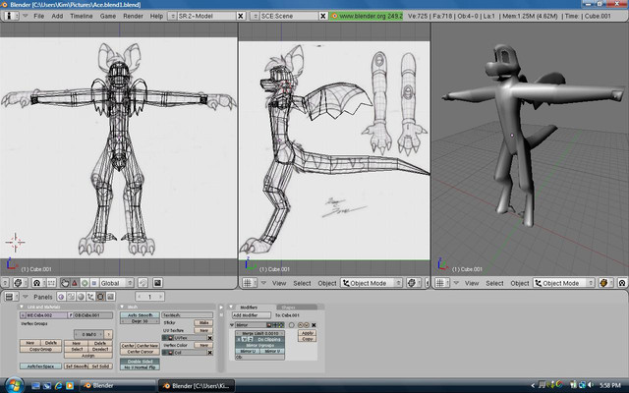Image resolution: width=629 pixels, height=393 pixels.
Task: Click the window type icon in Panels header
Action: 10,296
